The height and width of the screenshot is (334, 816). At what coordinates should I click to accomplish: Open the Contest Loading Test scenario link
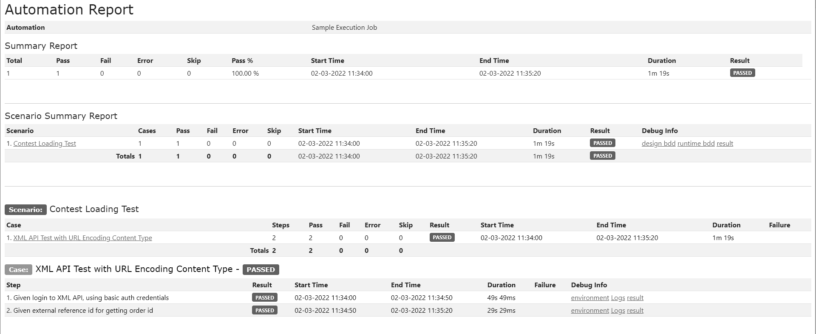(45, 144)
